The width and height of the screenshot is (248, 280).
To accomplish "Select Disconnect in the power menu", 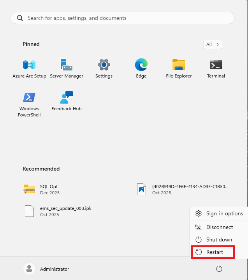I will point(219,227).
